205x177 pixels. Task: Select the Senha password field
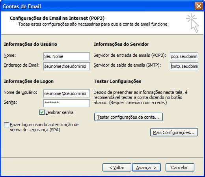click(x=67, y=103)
